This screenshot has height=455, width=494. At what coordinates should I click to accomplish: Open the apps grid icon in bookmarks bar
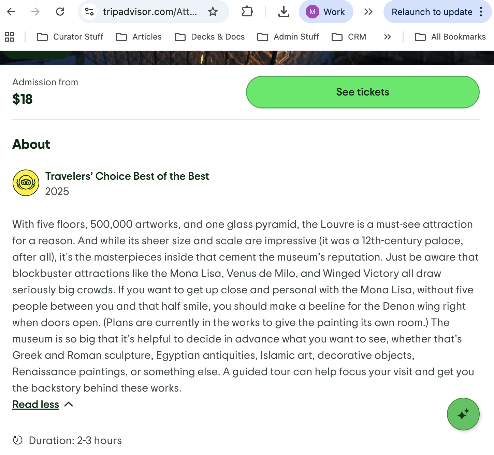tap(10, 37)
